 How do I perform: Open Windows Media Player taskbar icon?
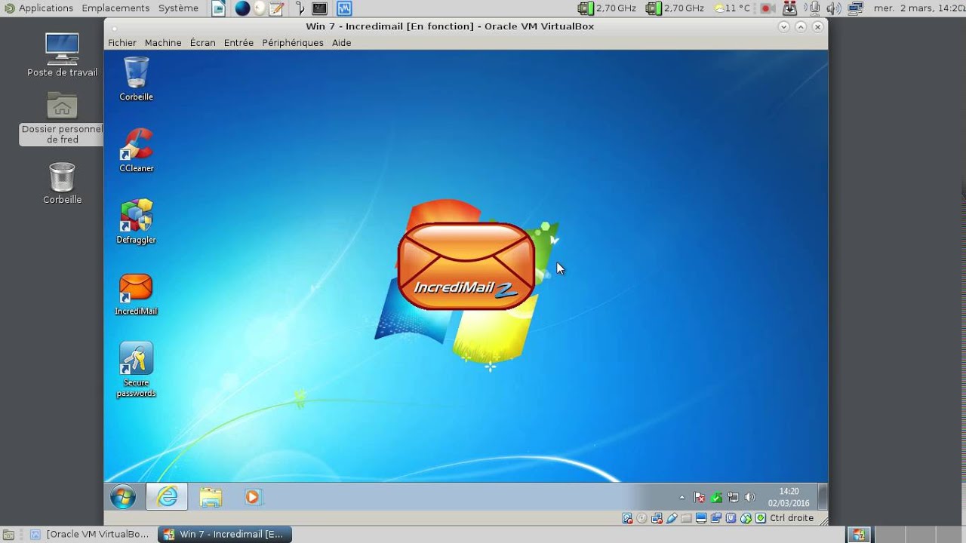point(253,497)
